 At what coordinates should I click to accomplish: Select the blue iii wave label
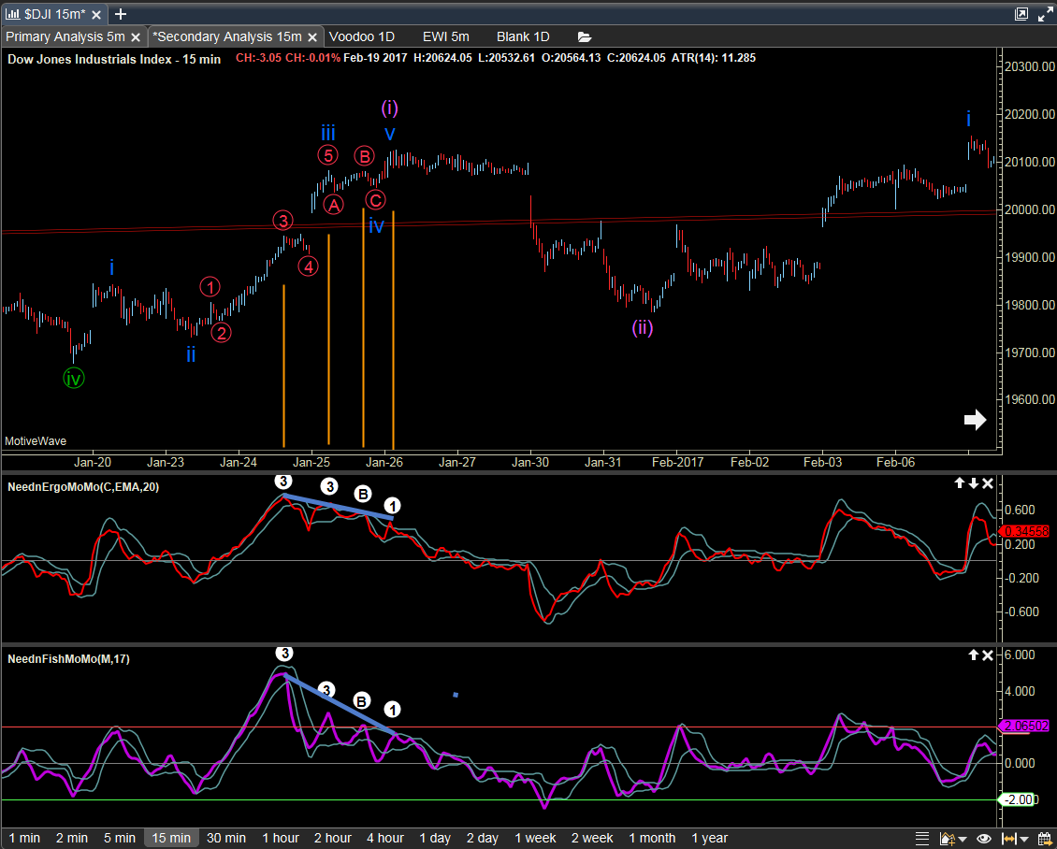(x=328, y=132)
